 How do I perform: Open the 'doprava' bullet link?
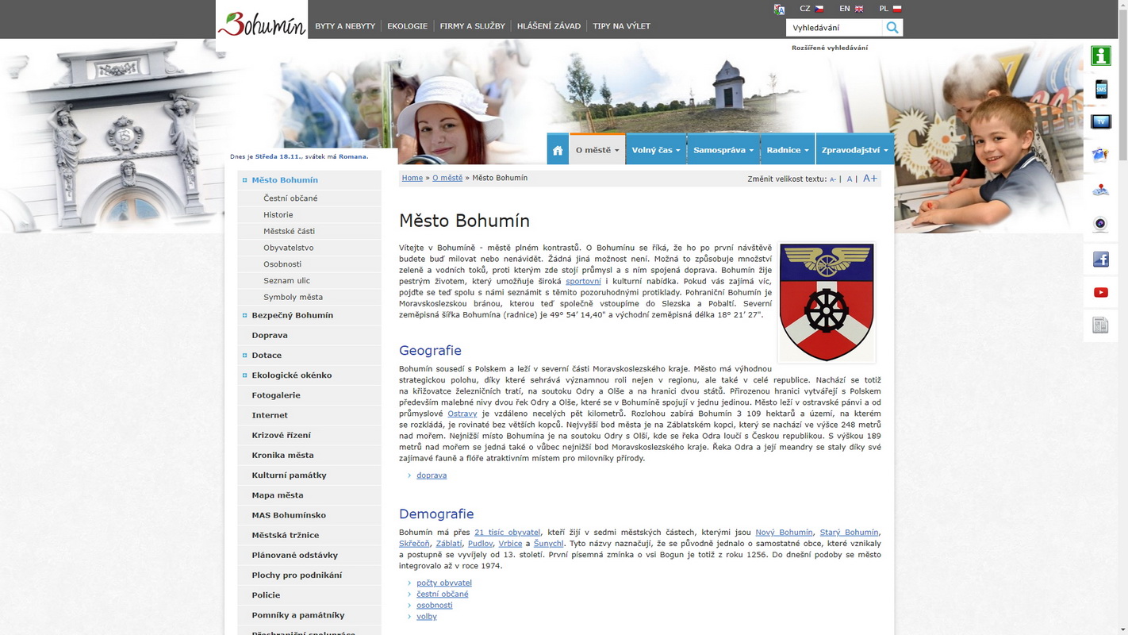pyautogui.click(x=432, y=475)
